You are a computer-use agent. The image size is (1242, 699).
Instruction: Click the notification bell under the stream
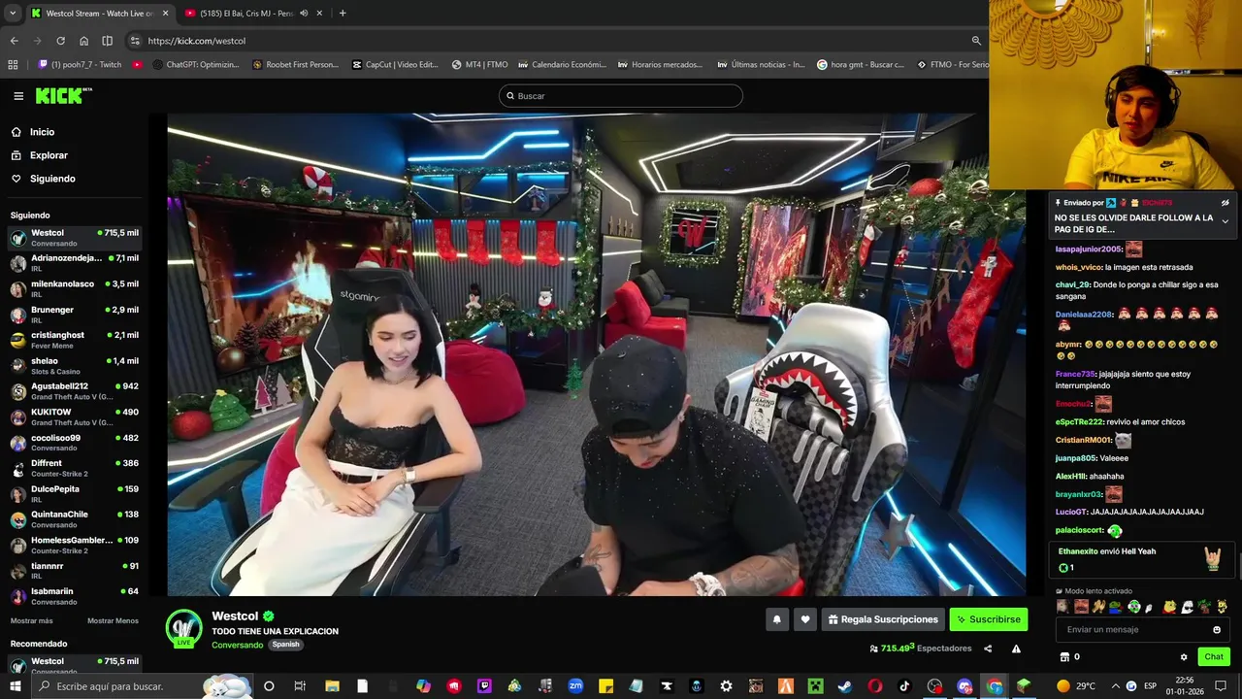point(776,619)
